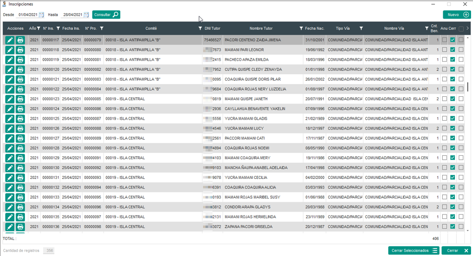Click the Fecha Nac. column header
The width and height of the screenshot is (473, 256).
(x=315, y=29)
